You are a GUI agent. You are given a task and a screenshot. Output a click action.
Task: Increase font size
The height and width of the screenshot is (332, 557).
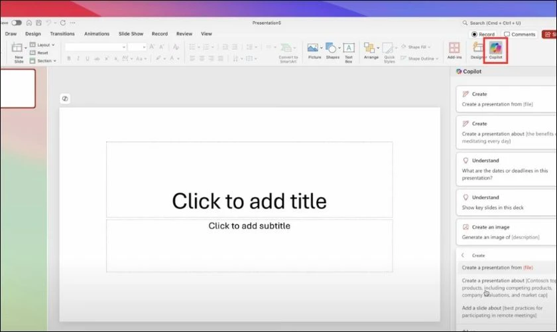[152, 46]
